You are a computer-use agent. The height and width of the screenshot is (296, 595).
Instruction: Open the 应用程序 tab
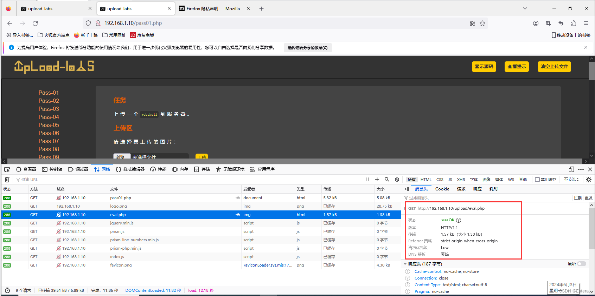[262, 169]
